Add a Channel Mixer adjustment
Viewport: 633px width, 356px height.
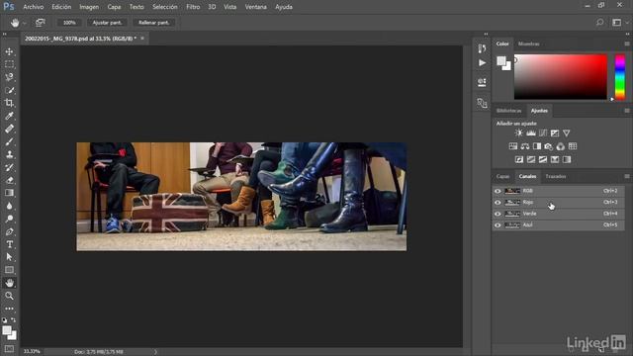coord(561,146)
